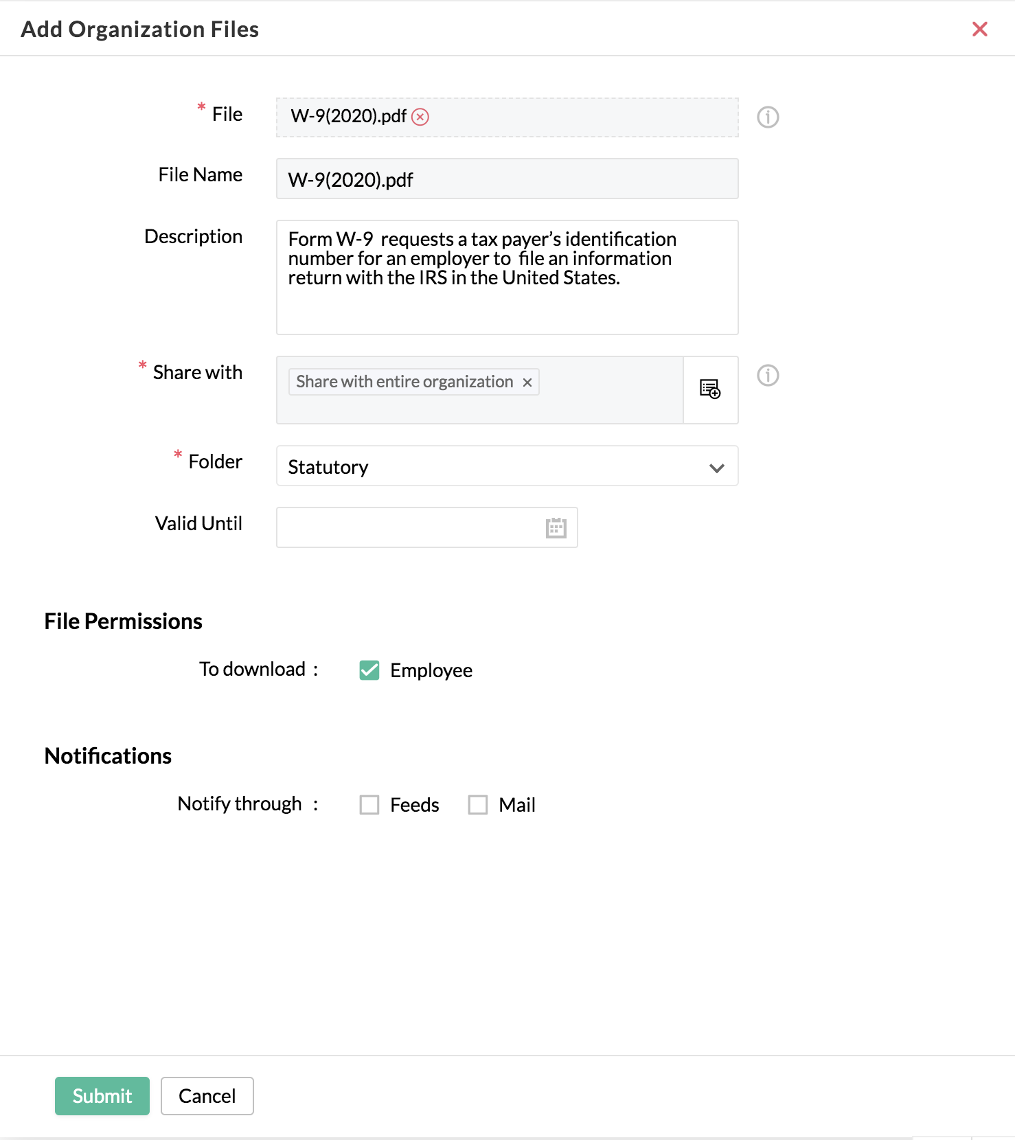Expand the Folder dropdown chevron

[717, 468]
